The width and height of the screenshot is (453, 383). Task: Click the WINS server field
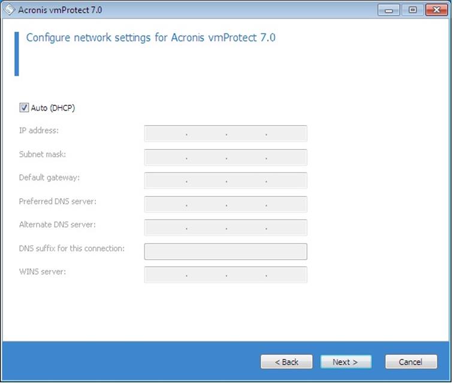point(226,275)
